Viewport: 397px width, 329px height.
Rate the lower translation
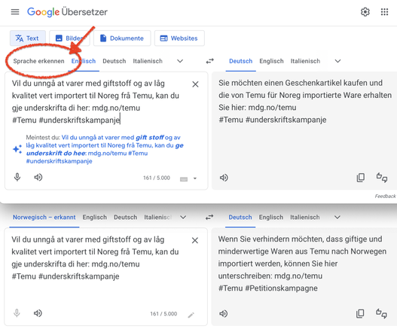pos(381,314)
